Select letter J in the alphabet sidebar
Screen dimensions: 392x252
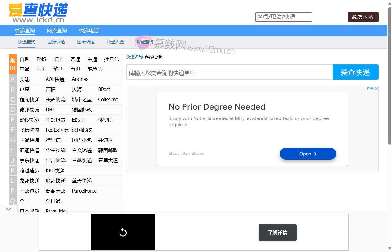pos(12,160)
